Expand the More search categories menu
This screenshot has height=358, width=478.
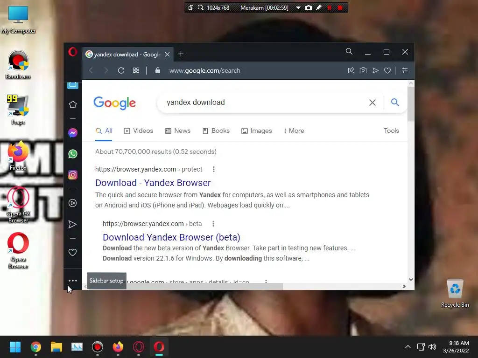(294, 131)
